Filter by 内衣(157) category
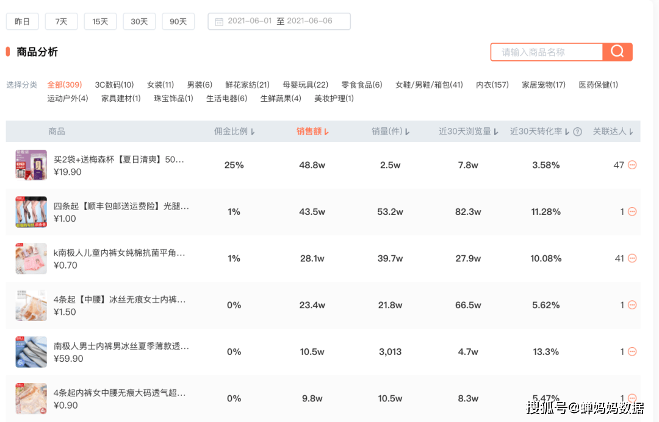Image resolution: width=659 pixels, height=422 pixels. 492,85
